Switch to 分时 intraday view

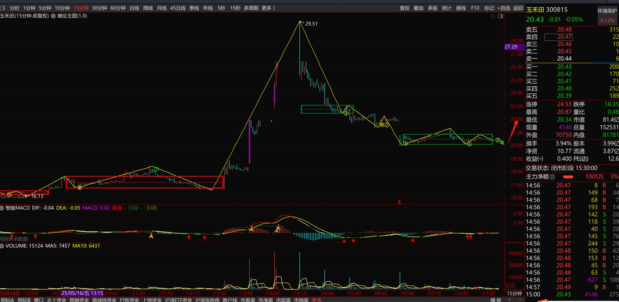click(x=15, y=8)
